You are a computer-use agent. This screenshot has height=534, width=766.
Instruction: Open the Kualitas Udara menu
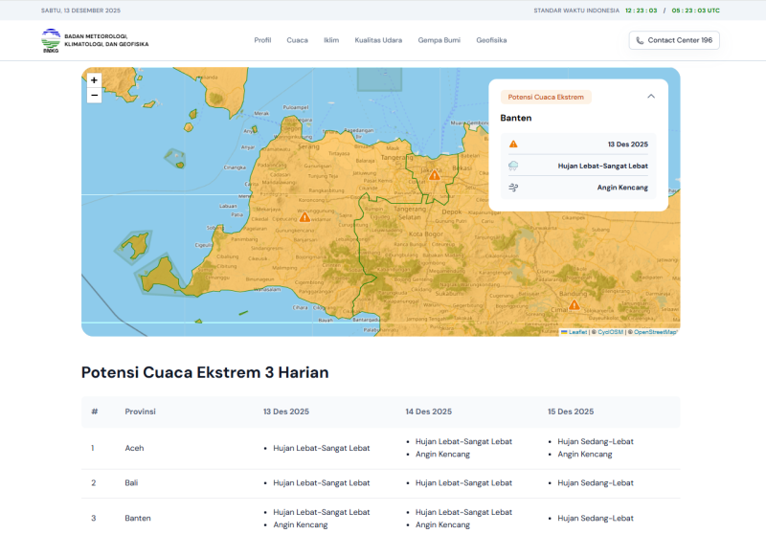378,40
